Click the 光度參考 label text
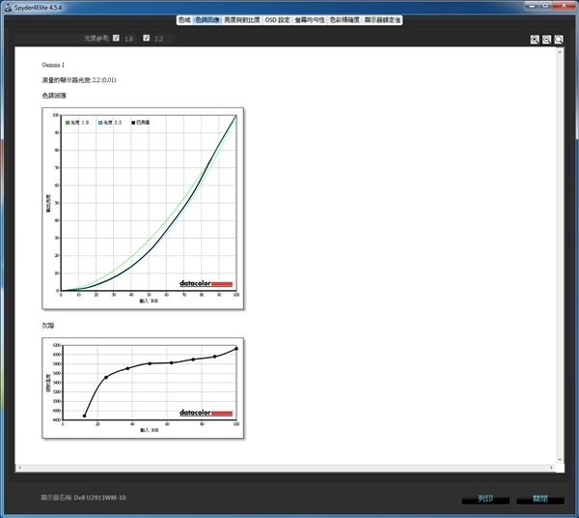 [x=96, y=38]
